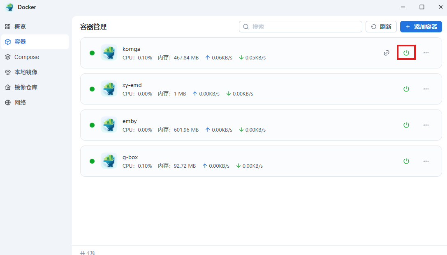Open more options for g-box container
This screenshot has width=447, height=255.
coord(426,161)
